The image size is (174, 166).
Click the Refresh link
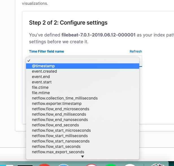(136, 51)
